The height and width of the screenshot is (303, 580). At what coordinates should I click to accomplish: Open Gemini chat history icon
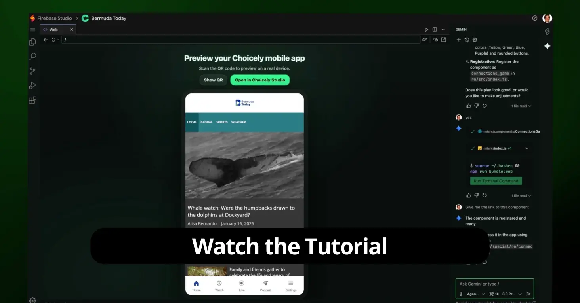pos(467,40)
